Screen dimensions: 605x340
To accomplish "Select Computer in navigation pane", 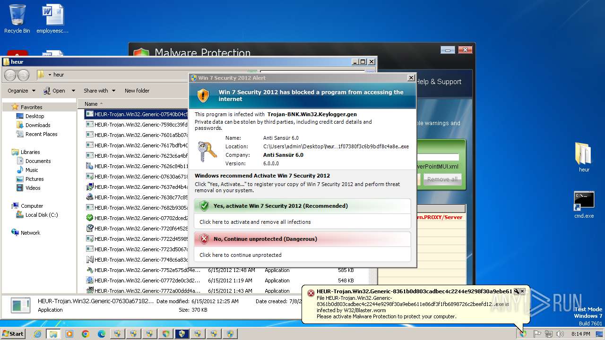I will pyautogui.click(x=32, y=206).
